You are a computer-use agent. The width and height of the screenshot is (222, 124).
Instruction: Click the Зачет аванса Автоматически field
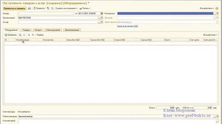(x=166, y=22)
